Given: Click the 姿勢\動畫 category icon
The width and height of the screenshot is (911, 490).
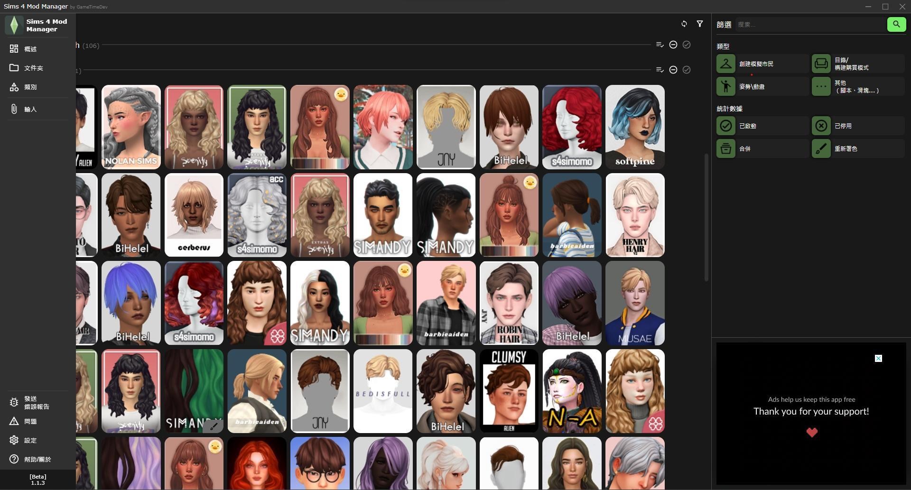Looking at the screenshot, I should pyautogui.click(x=725, y=86).
